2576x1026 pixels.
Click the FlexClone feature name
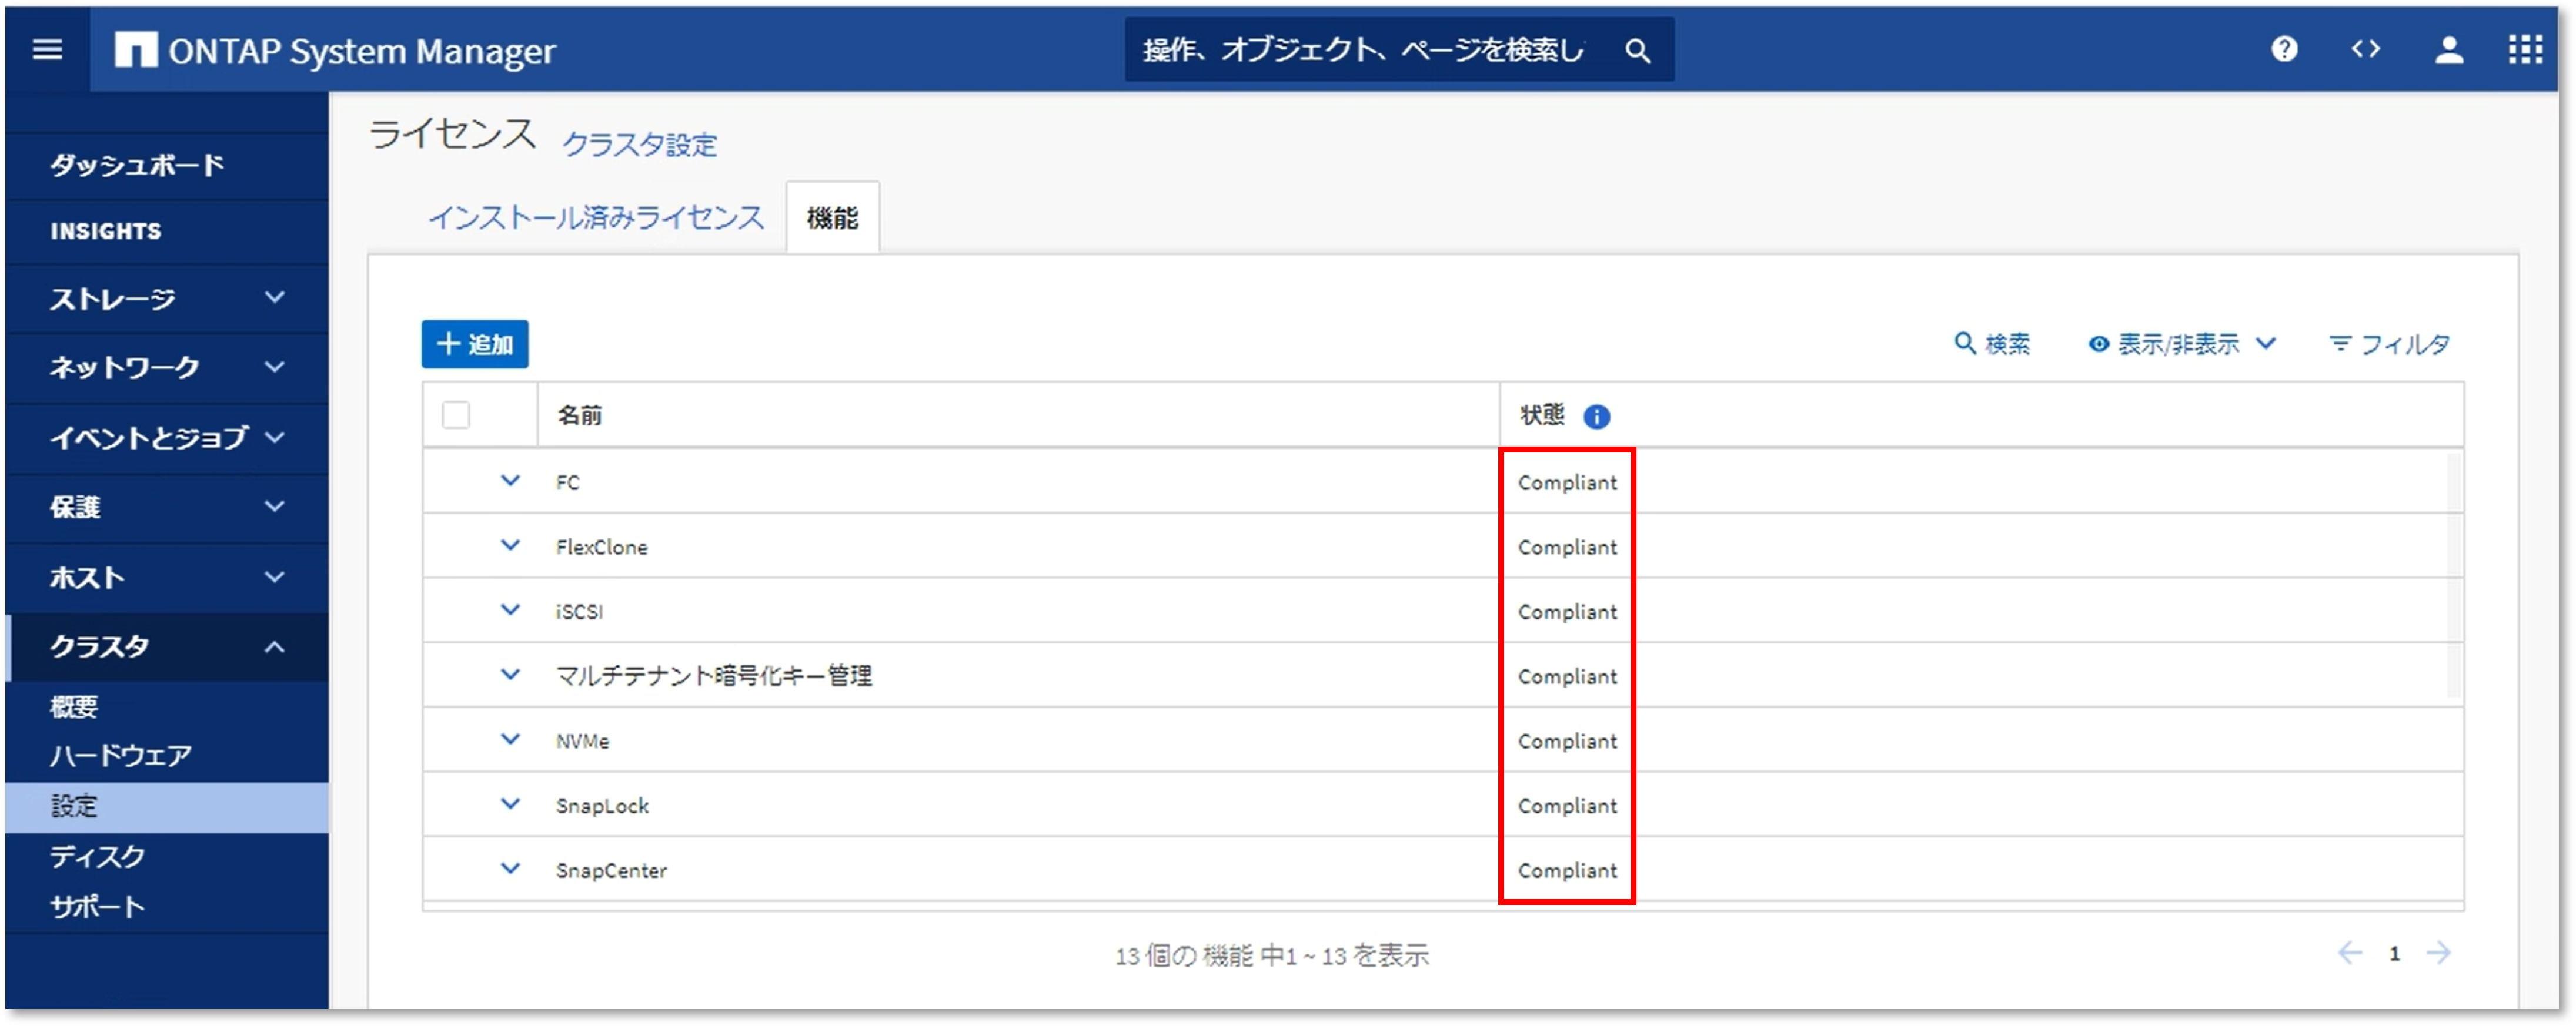602,548
